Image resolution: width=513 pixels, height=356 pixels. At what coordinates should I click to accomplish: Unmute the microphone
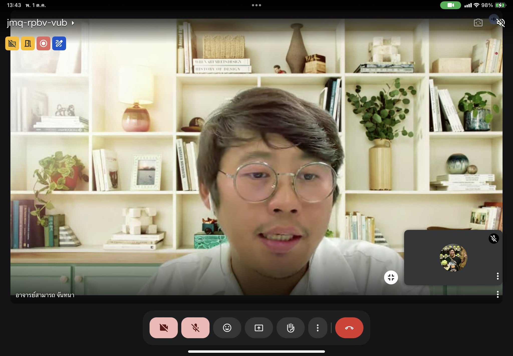click(x=195, y=328)
